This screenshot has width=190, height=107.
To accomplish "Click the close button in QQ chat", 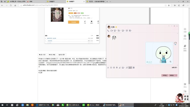I will click(165, 75).
